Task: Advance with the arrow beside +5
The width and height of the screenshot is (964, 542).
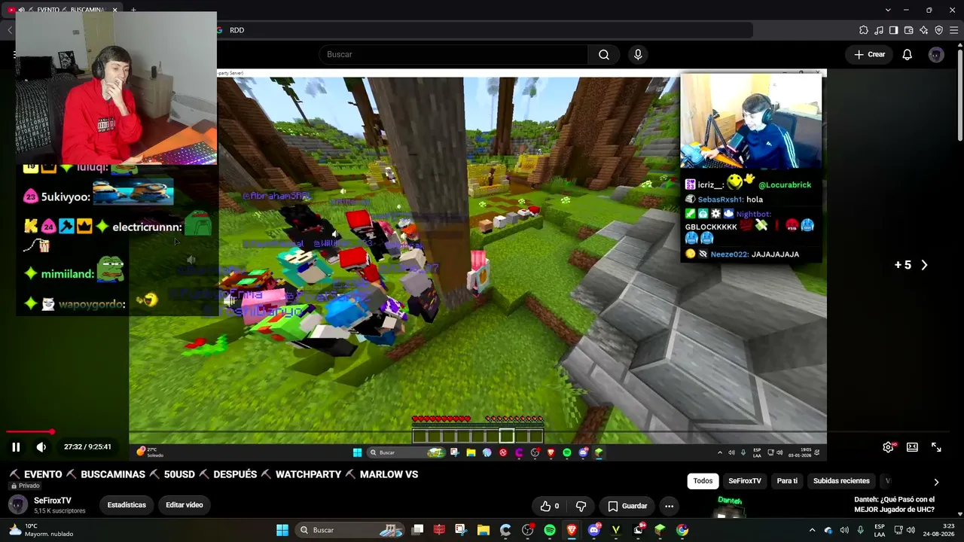Action: coord(924,265)
